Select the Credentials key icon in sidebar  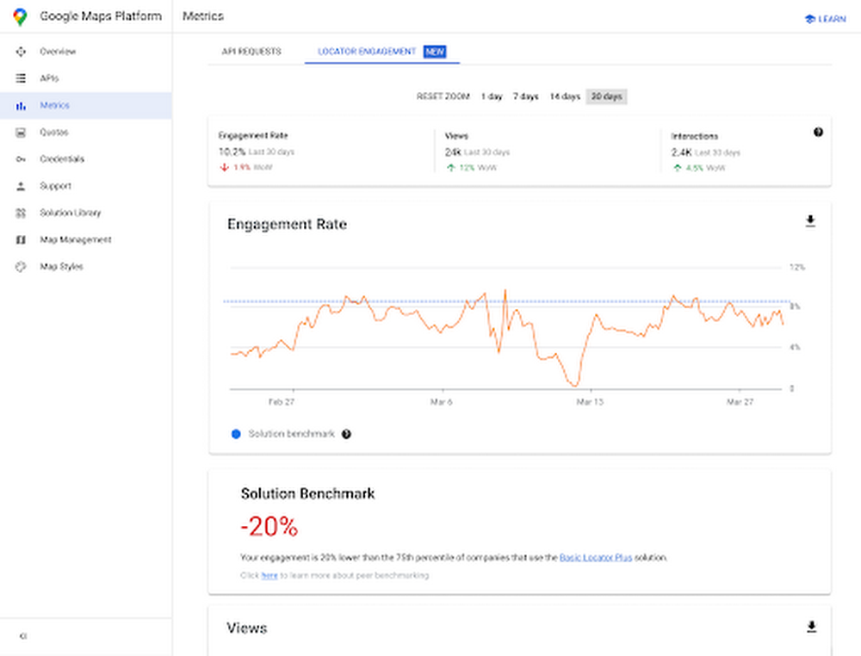coord(21,158)
